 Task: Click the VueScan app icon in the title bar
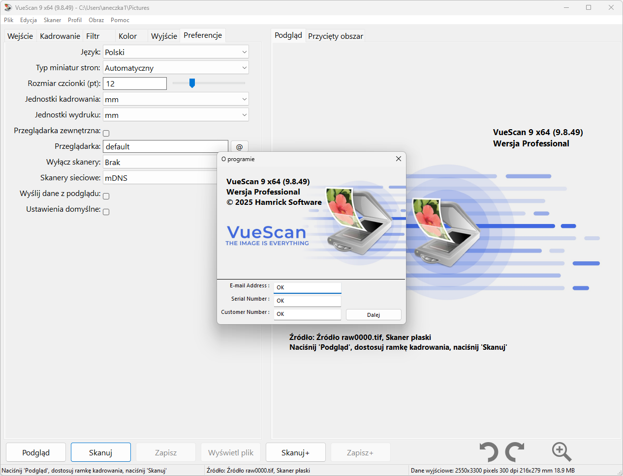coord(8,7)
